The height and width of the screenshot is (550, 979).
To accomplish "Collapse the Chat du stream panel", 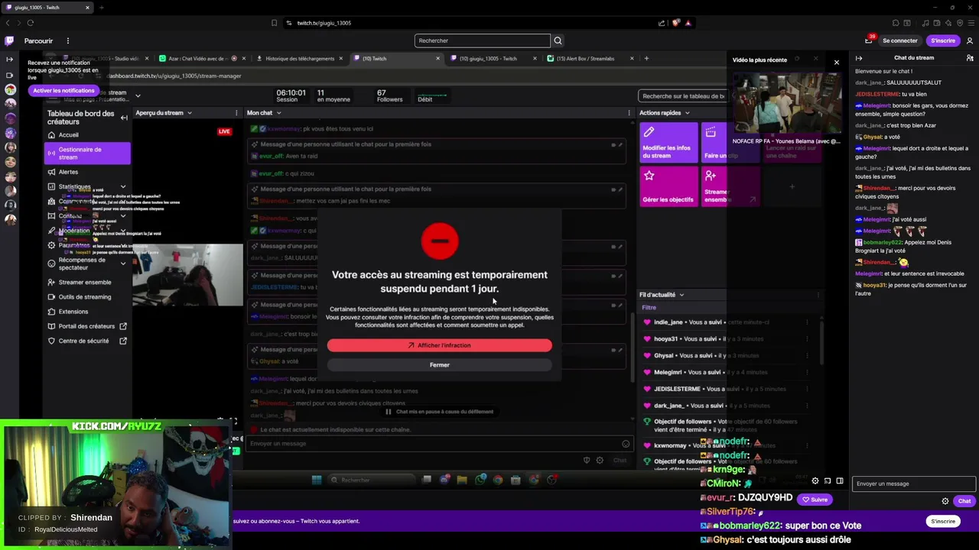I will coord(859,58).
